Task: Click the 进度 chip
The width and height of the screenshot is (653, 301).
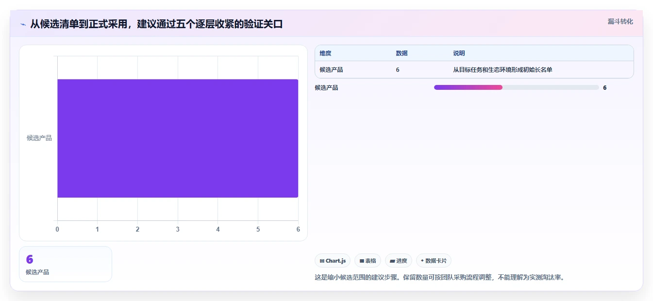Action: click(x=399, y=261)
